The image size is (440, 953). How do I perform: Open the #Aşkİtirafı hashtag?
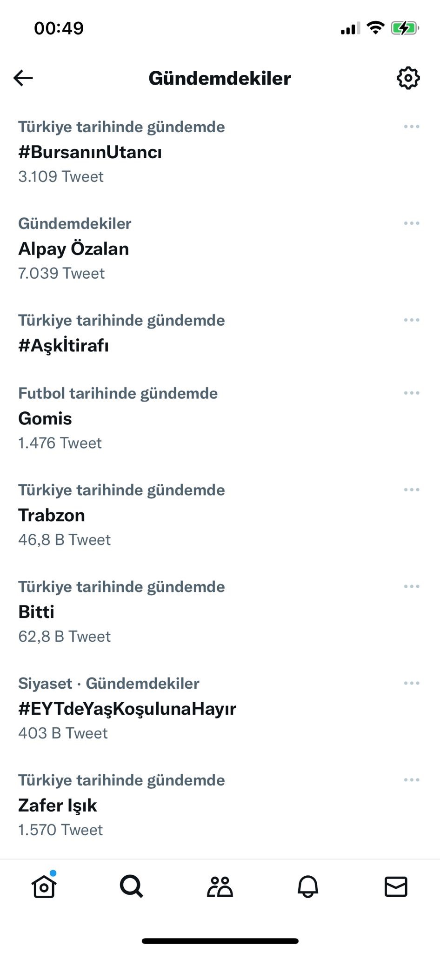pyautogui.click(x=64, y=346)
